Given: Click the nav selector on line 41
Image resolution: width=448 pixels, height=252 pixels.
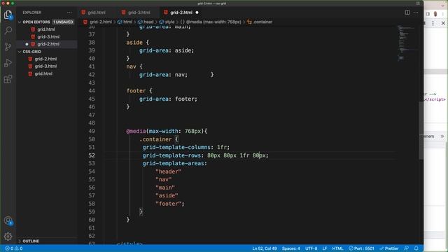Looking at the screenshot, I should [131, 66].
